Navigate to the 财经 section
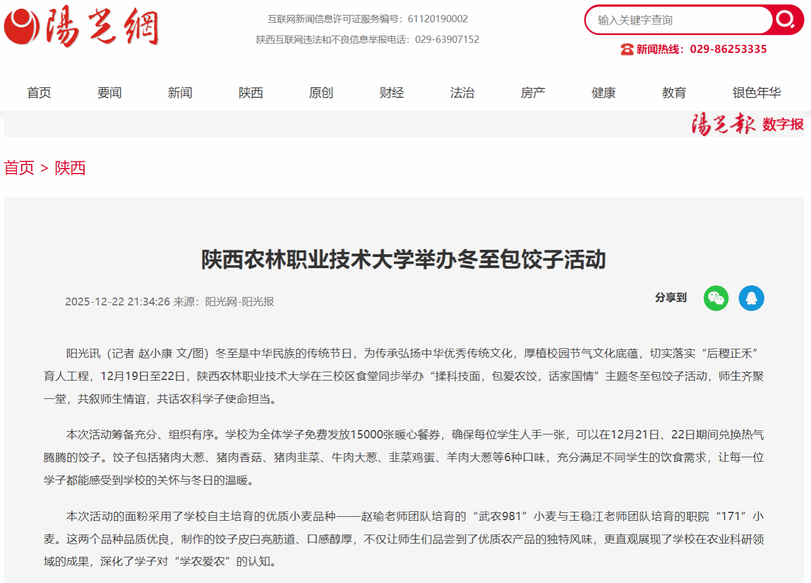Screen dimensions: 811x583 pos(392,93)
